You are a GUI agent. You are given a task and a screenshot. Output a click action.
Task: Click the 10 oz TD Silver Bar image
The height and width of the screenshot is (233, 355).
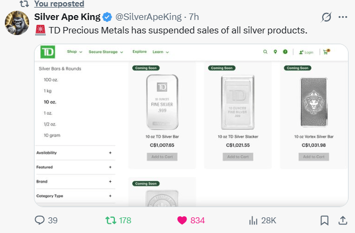tap(162, 102)
